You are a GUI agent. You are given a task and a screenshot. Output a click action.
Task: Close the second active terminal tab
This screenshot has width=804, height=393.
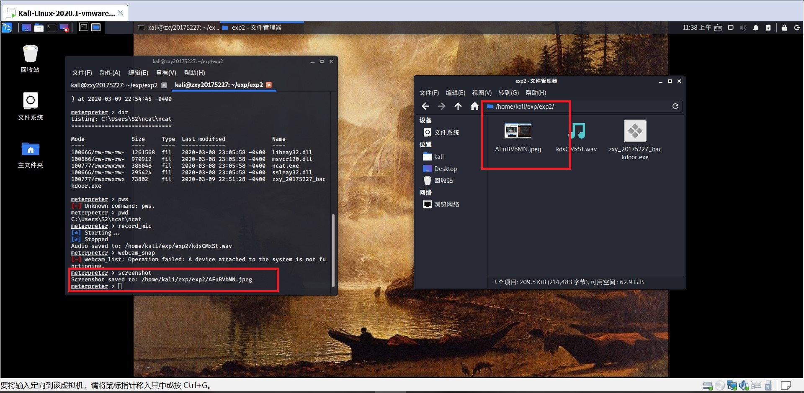[x=269, y=85]
